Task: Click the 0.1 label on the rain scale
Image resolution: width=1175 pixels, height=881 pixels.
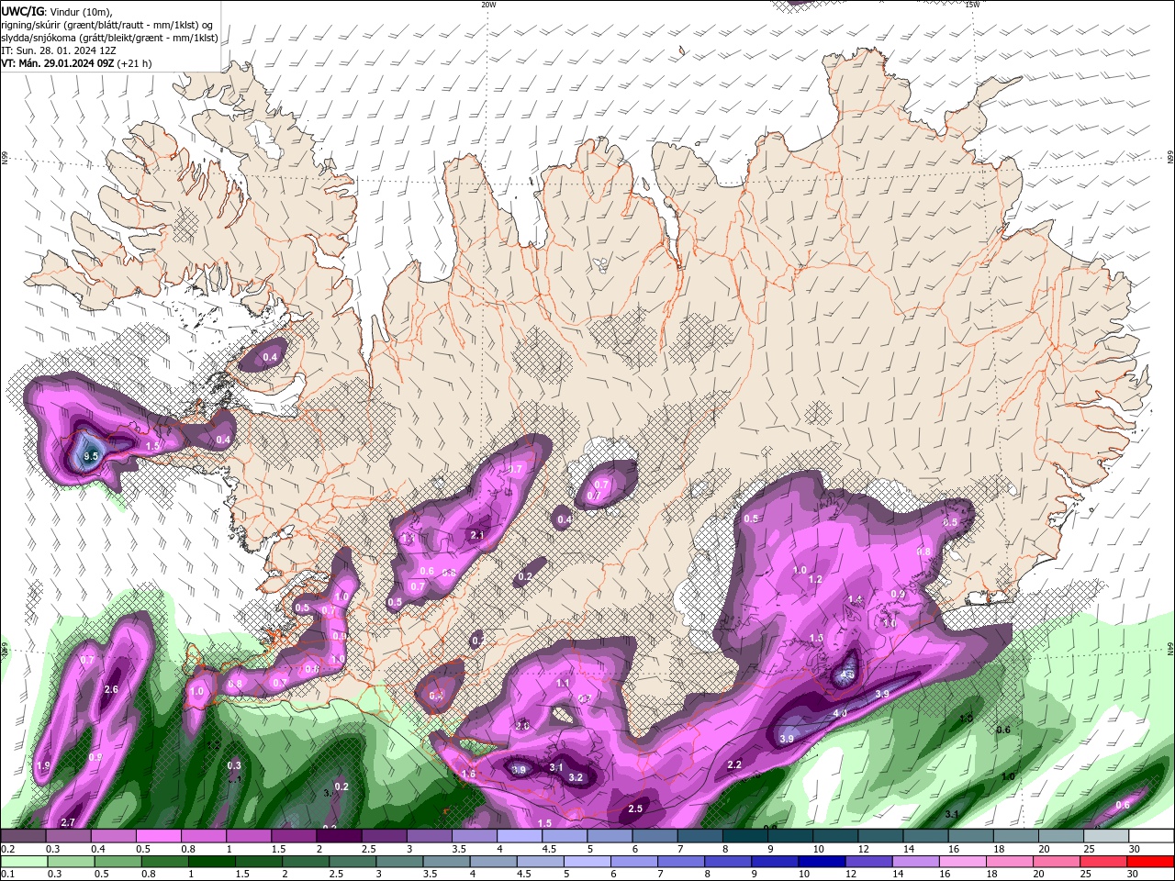Action: click(x=7, y=875)
